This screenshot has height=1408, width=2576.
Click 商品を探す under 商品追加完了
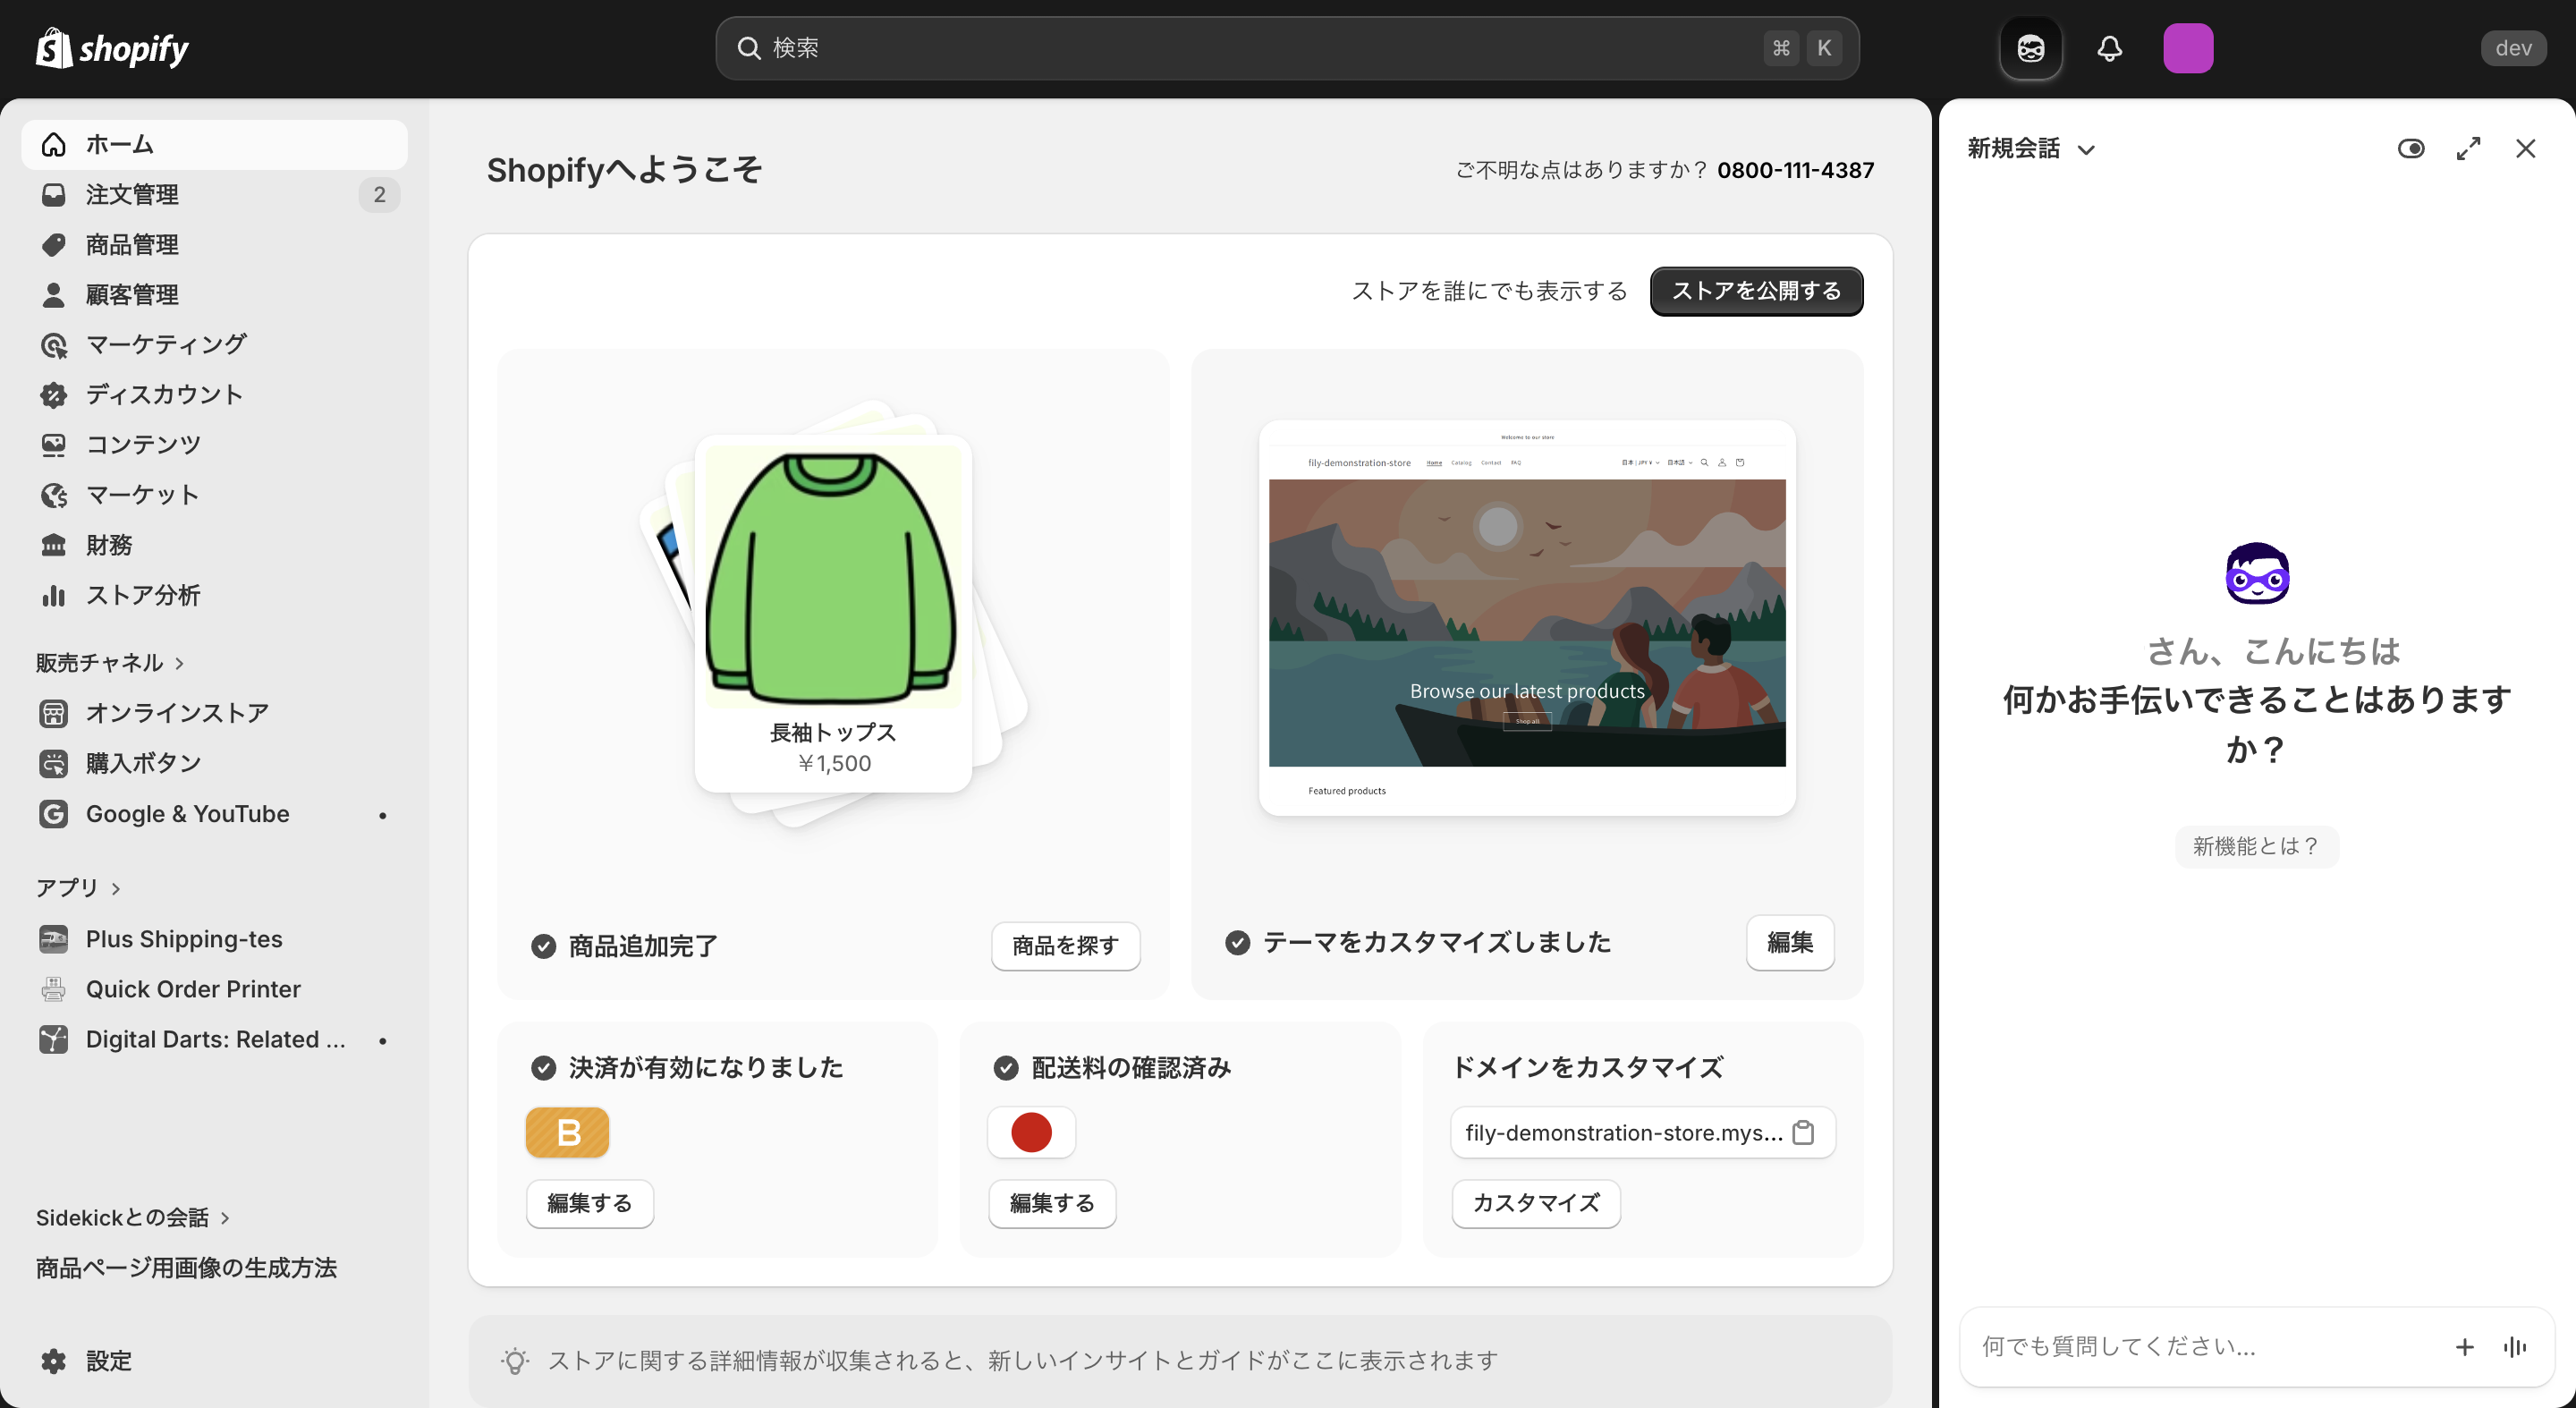click(x=1065, y=946)
